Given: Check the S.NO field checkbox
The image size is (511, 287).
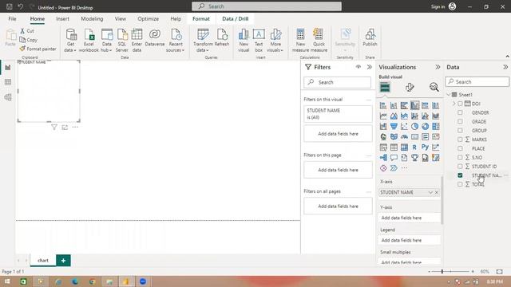Looking at the screenshot, I should (460, 157).
